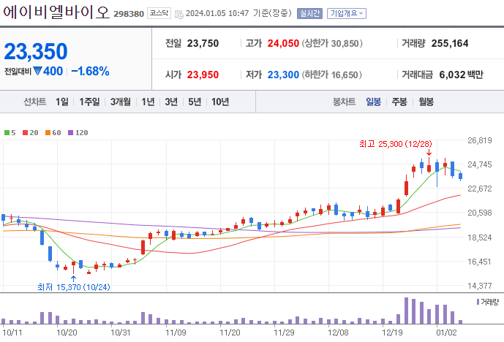Click the 18,524 price axis label

[x=480, y=237]
